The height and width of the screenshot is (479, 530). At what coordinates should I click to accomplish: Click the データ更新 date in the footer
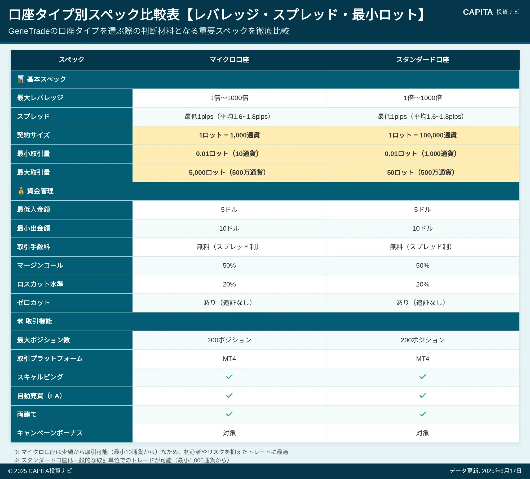coord(485,471)
